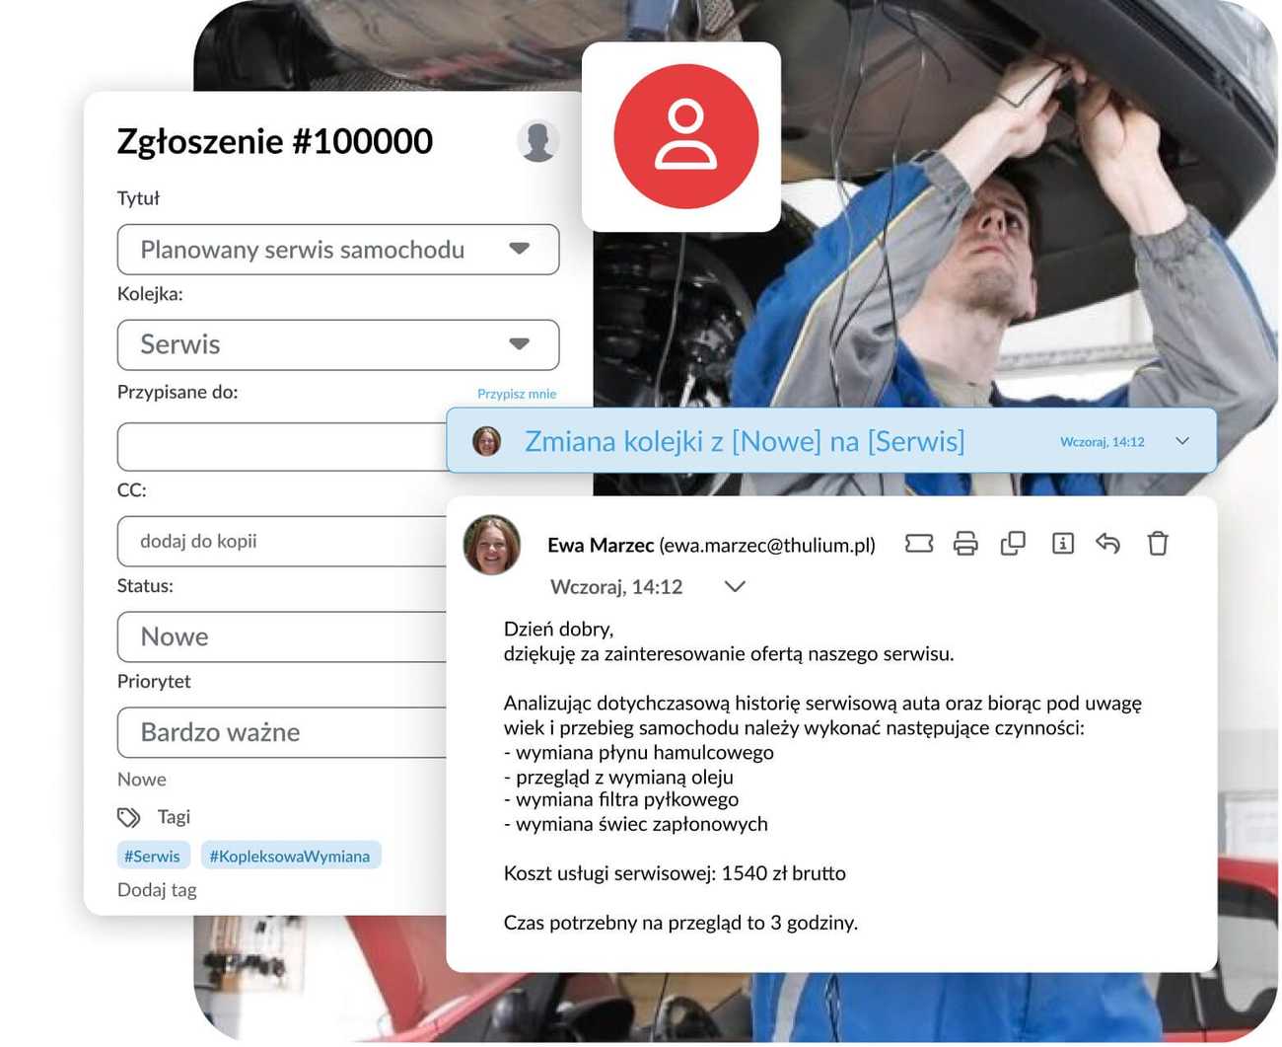1282x1047 pixels.
Task: Select the #KopleksowaWymiana tag
Action: (290, 856)
